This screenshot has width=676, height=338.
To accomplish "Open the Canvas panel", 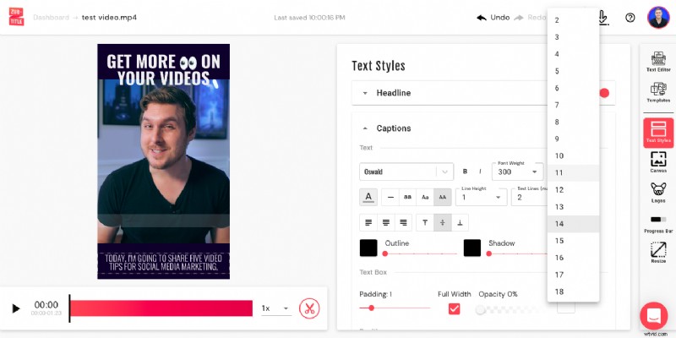I will (658, 162).
